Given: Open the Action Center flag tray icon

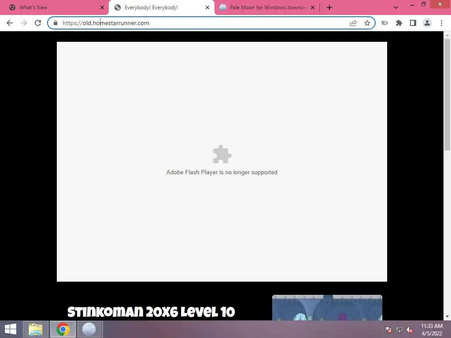Looking at the screenshot, I should pyautogui.click(x=388, y=329).
